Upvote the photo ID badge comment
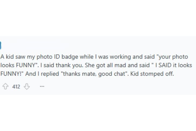Image resolution: width=196 pixels, height=131 pixels. click(5, 87)
